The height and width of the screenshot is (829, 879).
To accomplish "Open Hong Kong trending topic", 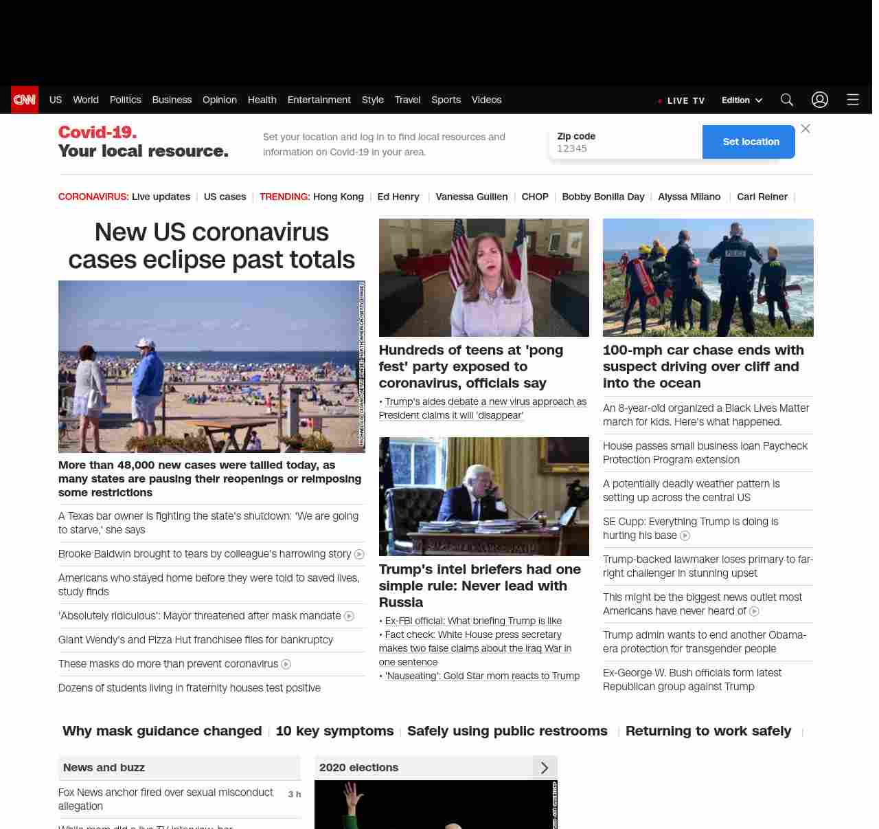I will (x=338, y=197).
